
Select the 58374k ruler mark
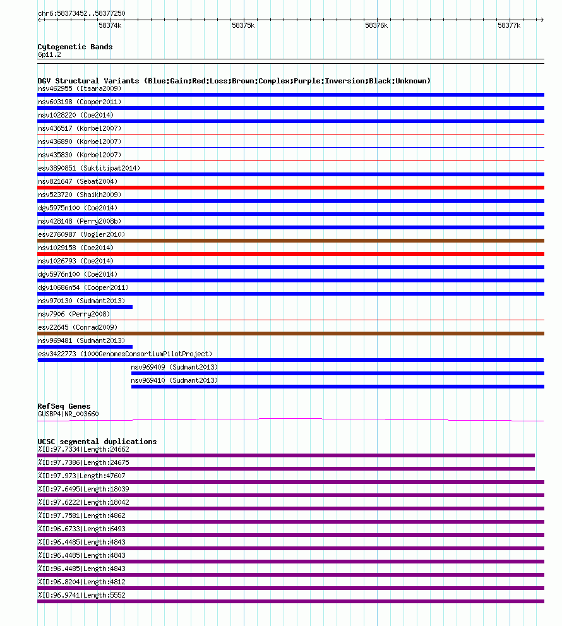[110, 25]
